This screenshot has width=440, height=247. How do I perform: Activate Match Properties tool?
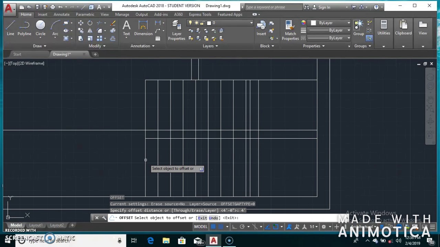[290, 30]
